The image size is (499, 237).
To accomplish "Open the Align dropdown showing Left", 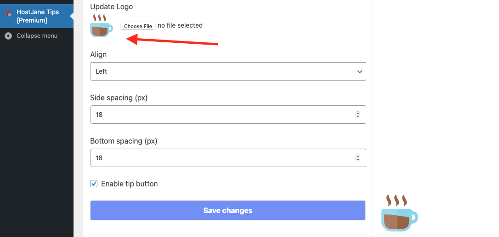I will click(228, 71).
